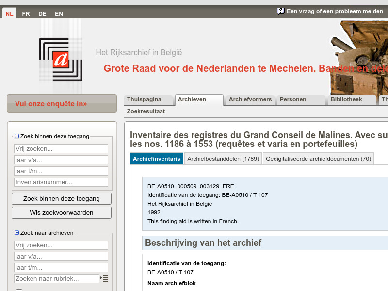Open the EN language version

[59, 14]
